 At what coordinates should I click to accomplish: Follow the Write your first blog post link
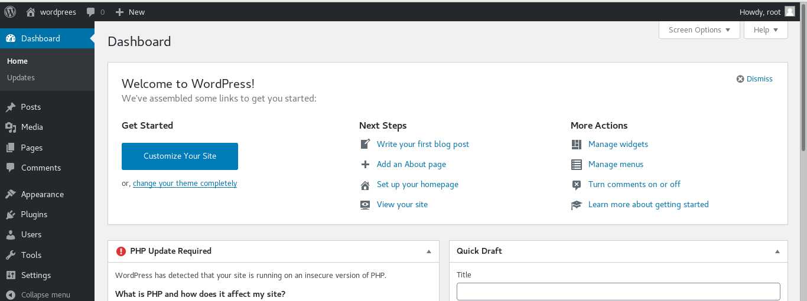[423, 144]
